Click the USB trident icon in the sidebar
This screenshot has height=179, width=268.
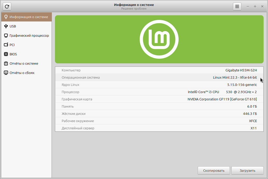click(6, 26)
